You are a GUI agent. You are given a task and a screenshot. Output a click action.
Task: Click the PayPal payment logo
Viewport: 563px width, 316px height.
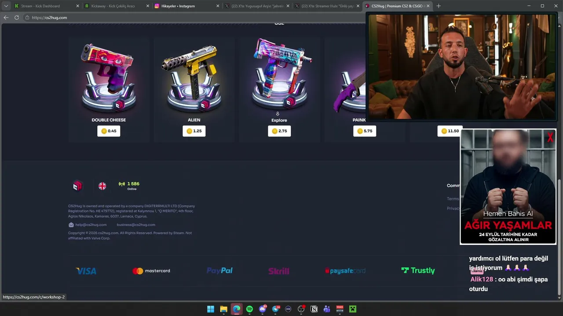click(219, 271)
